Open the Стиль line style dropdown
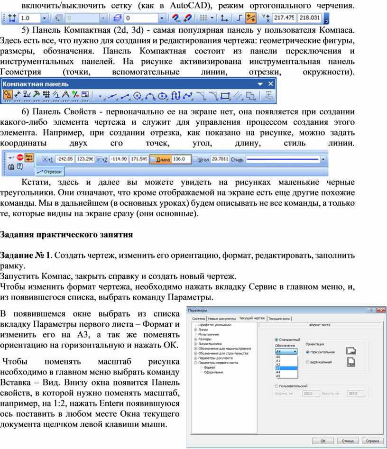This screenshot has height=449, width=387. 323,159
